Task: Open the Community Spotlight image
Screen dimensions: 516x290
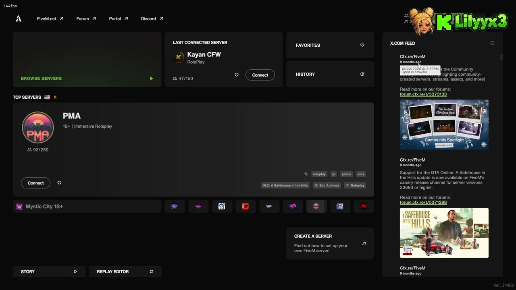Action: pos(444,124)
